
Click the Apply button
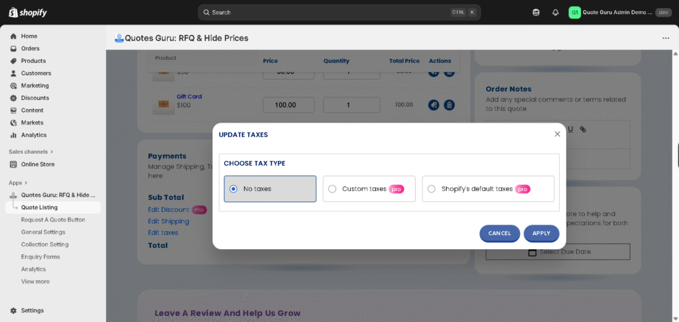tap(541, 233)
